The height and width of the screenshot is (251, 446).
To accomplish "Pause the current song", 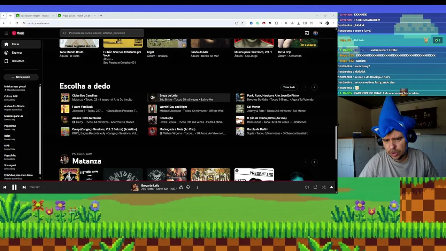I will coord(14,187).
